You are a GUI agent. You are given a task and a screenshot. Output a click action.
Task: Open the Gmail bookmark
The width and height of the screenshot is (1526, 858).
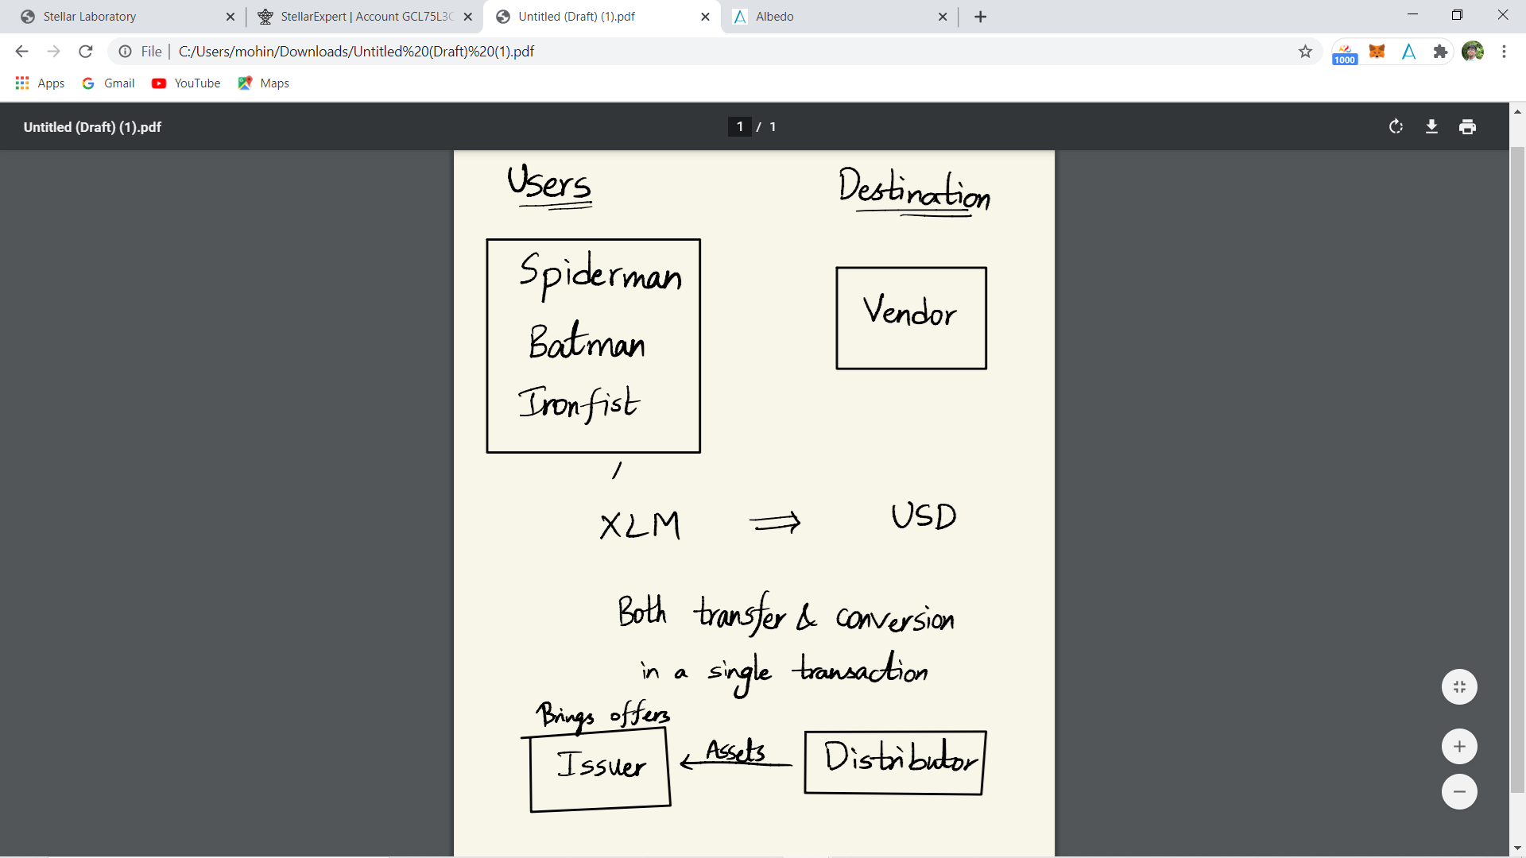click(x=109, y=83)
